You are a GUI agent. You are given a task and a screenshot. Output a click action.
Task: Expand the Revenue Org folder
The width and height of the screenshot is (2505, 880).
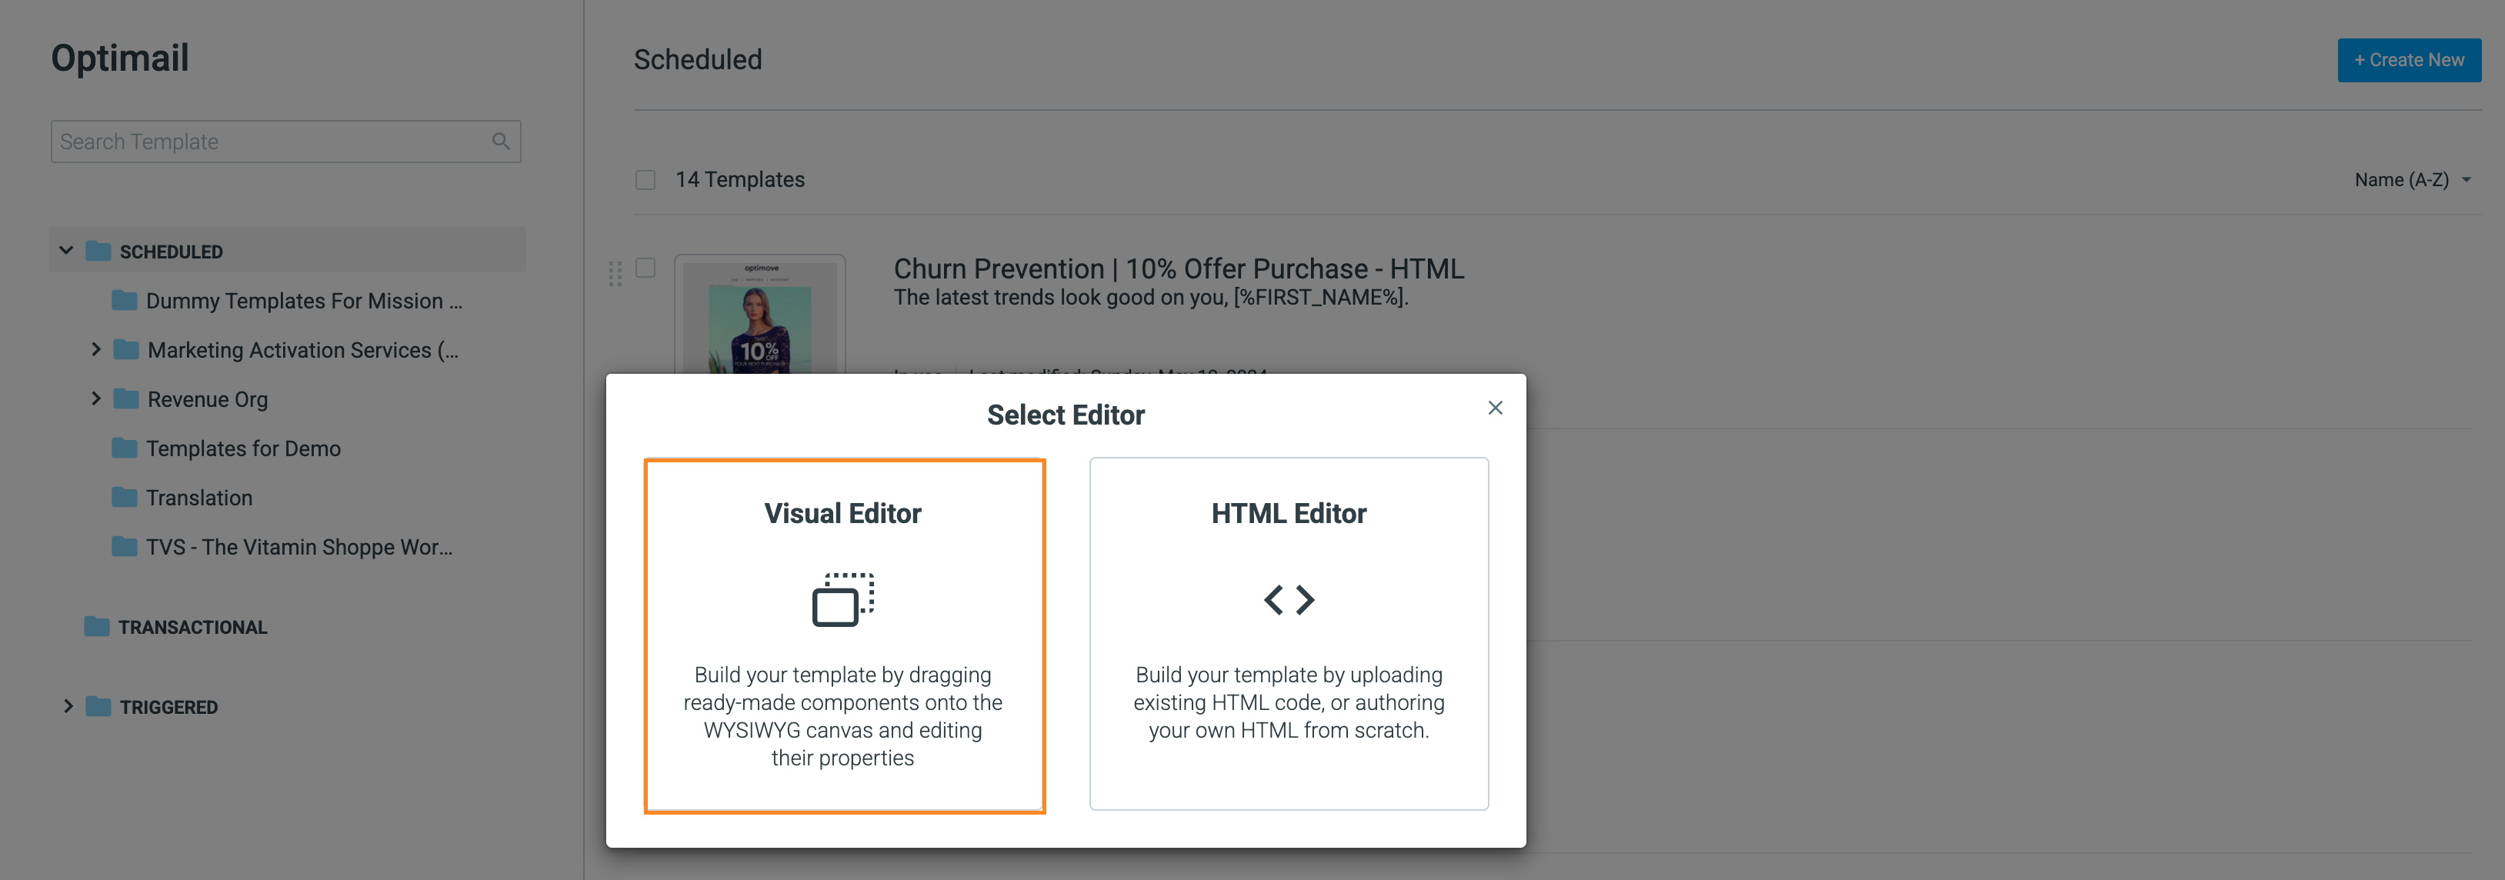coord(95,398)
